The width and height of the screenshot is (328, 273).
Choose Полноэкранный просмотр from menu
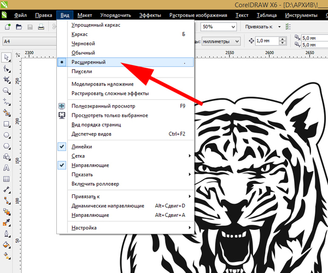103,106
